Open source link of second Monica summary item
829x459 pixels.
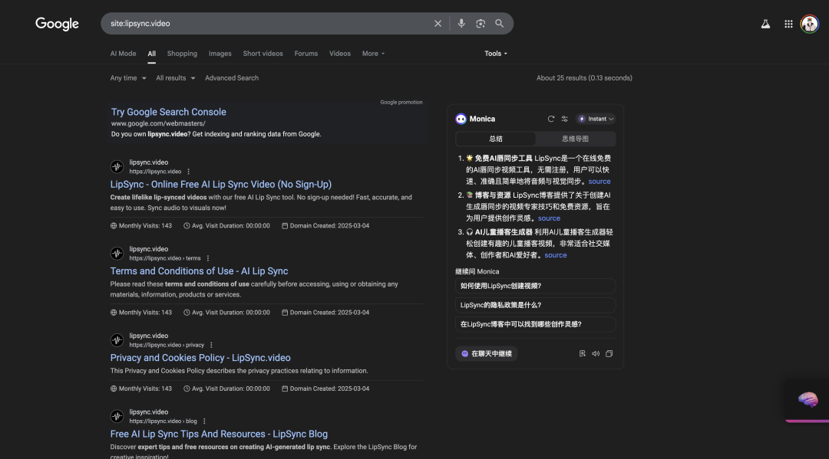(x=549, y=218)
